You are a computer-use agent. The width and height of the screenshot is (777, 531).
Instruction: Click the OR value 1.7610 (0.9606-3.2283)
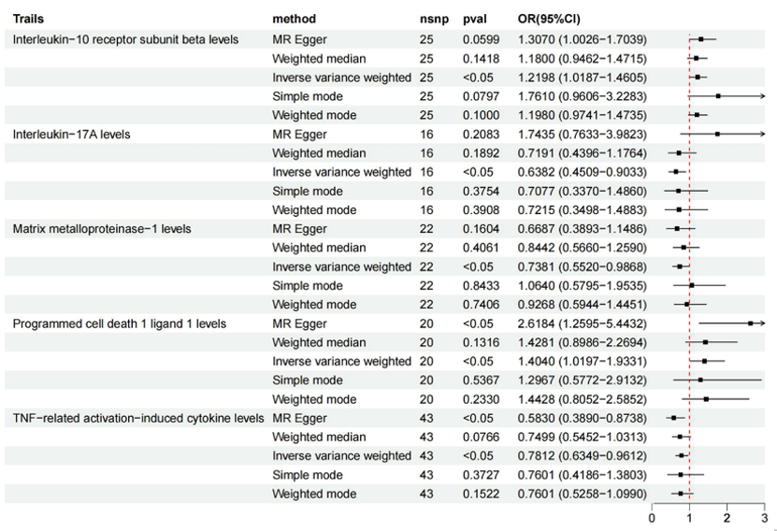click(582, 95)
